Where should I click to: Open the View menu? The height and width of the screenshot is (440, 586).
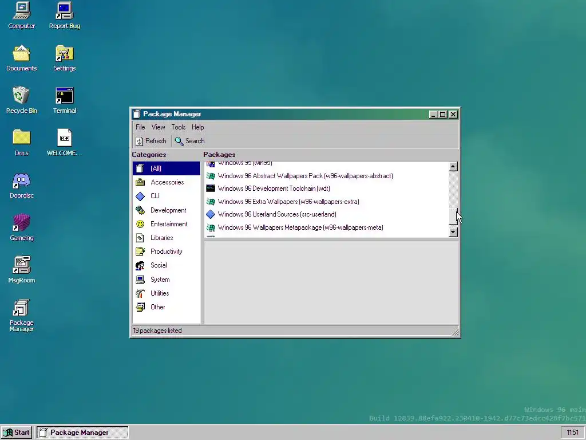click(x=158, y=127)
